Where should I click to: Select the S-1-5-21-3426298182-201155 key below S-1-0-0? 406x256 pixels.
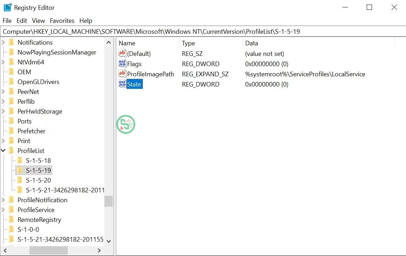point(60,239)
